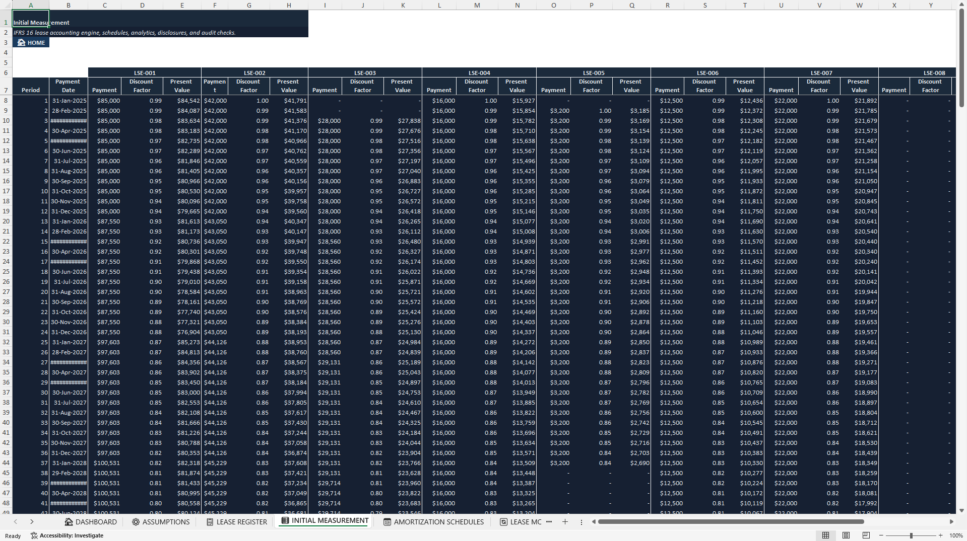This screenshot has width=967, height=541.
Task: Click the zoom in plus button
Action: (x=941, y=535)
